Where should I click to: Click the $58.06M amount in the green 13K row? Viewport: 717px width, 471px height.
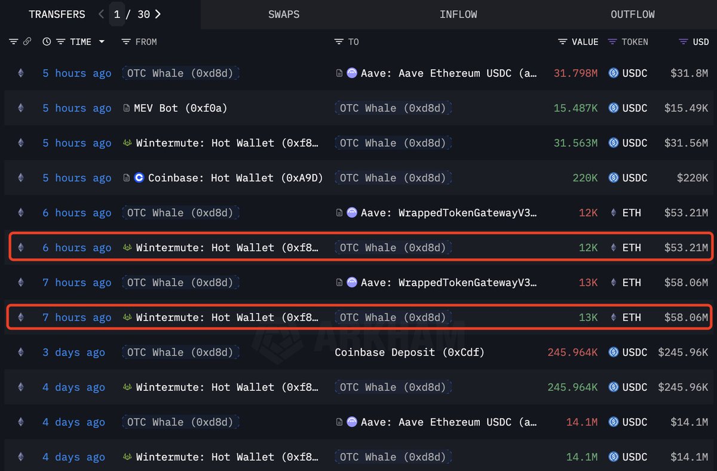[686, 318]
